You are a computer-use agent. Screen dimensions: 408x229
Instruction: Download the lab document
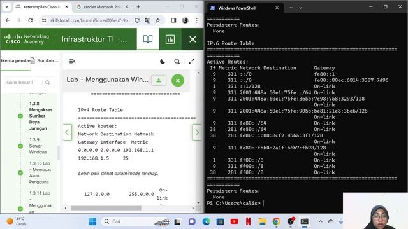pyautogui.click(x=159, y=80)
